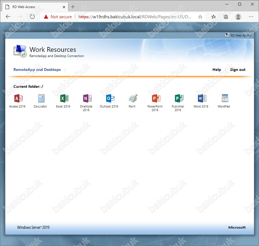This screenshot has width=259, height=246.
Task: Click the Microsoft footer logo text
Action: pyautogui.click(x=237, y=227)
